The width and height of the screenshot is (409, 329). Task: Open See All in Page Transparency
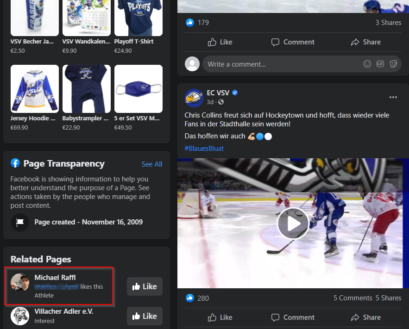pos(152,164)
